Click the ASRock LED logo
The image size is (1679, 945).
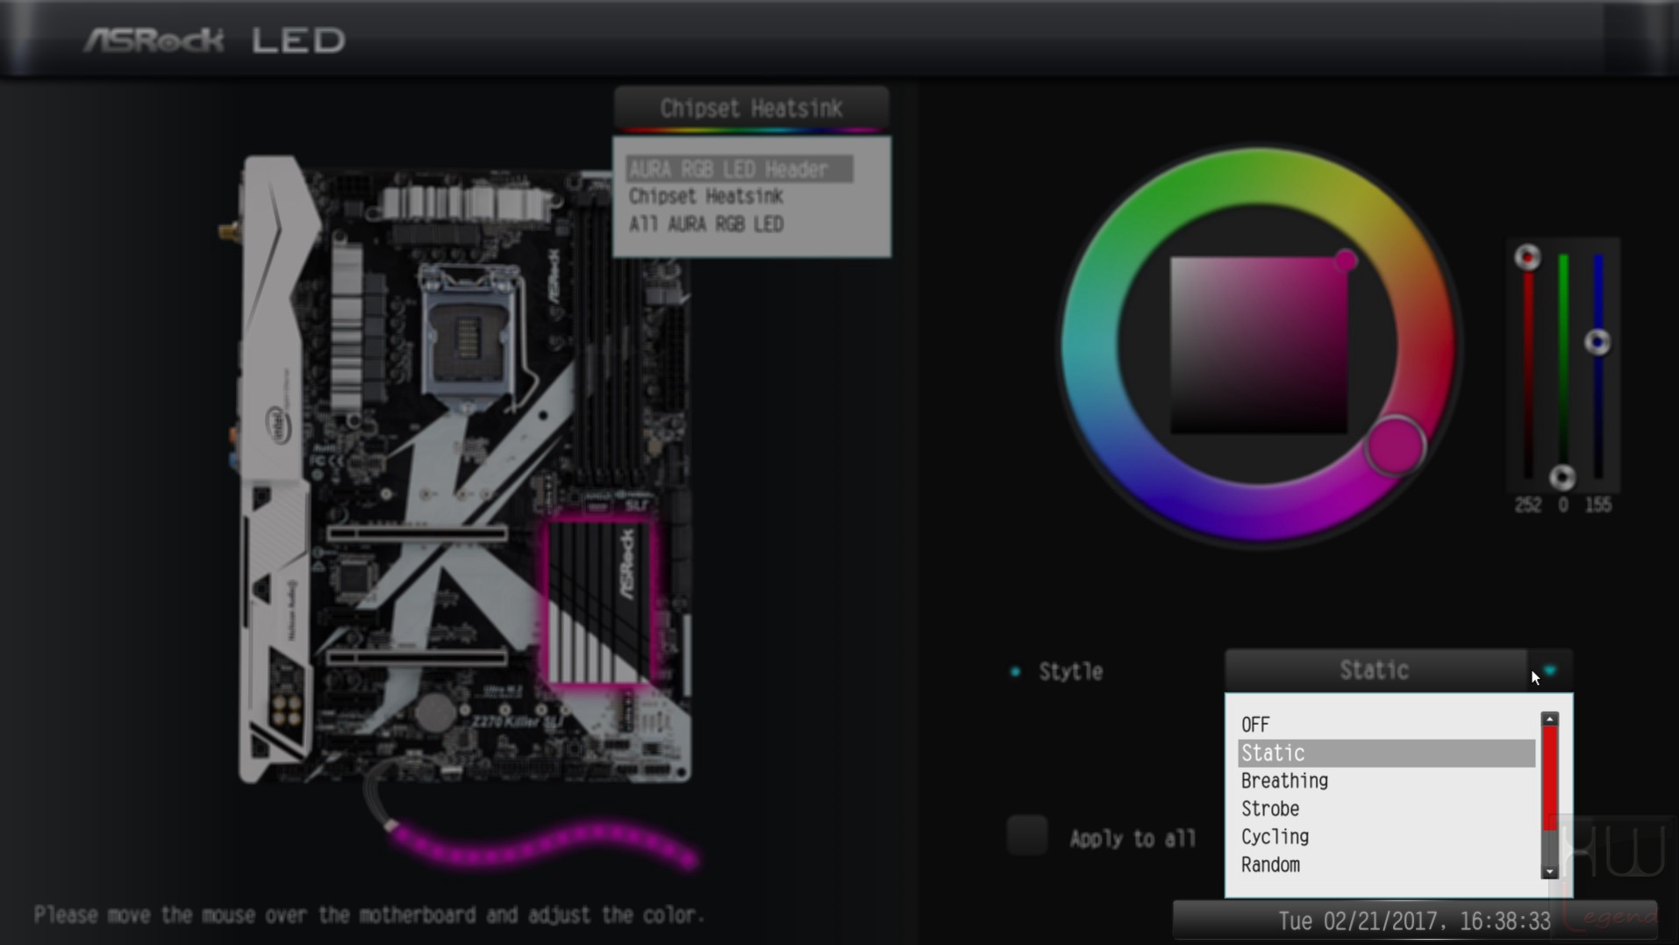coord(215,40)
